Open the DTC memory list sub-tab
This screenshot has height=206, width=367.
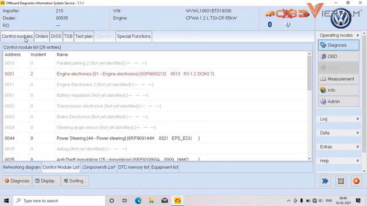coord(134,167)
